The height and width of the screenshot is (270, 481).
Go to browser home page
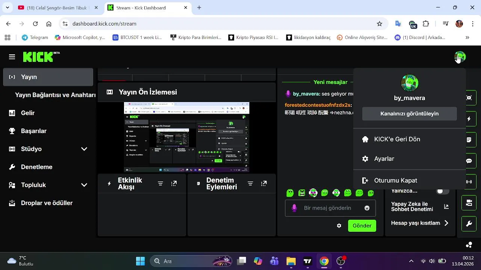point(49,24)
